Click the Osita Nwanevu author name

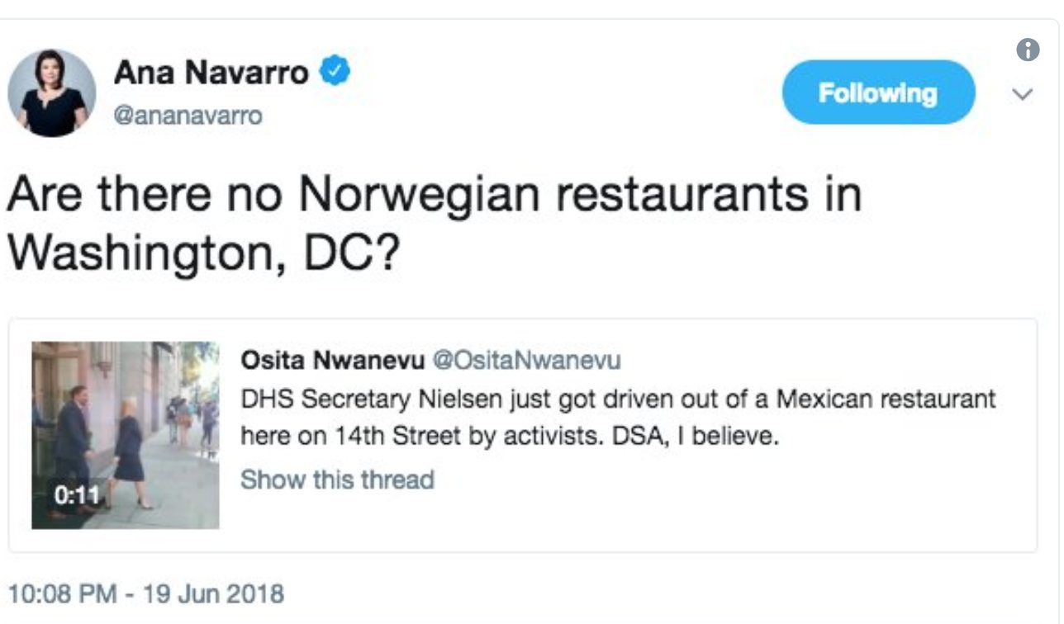332,361
